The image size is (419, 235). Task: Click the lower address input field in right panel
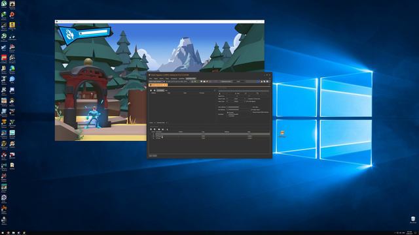(x=239, y=110)
